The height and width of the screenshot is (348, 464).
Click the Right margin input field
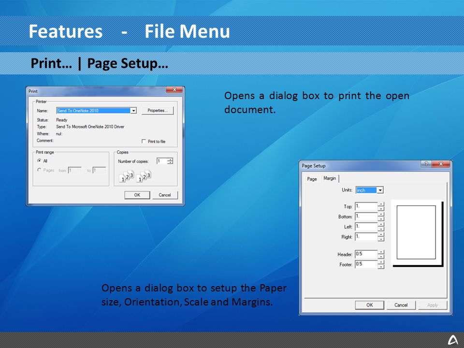pos(366,236)
